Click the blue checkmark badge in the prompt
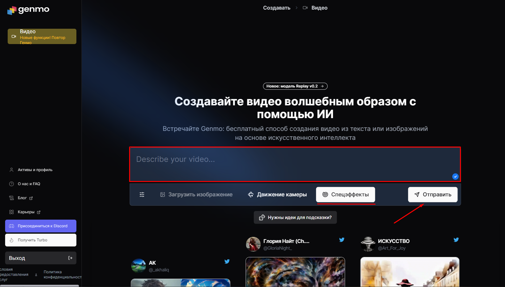 click(455, 177)
